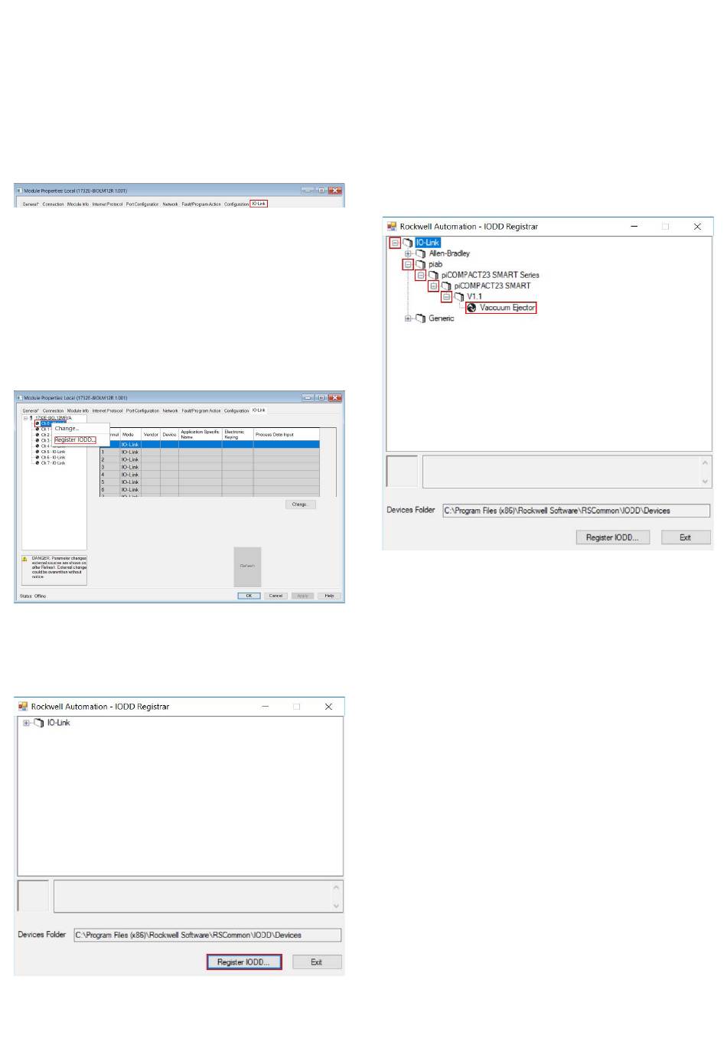
Task: Click Exit in the expanded-tree IODD Registrar
Action: point(686,537)
